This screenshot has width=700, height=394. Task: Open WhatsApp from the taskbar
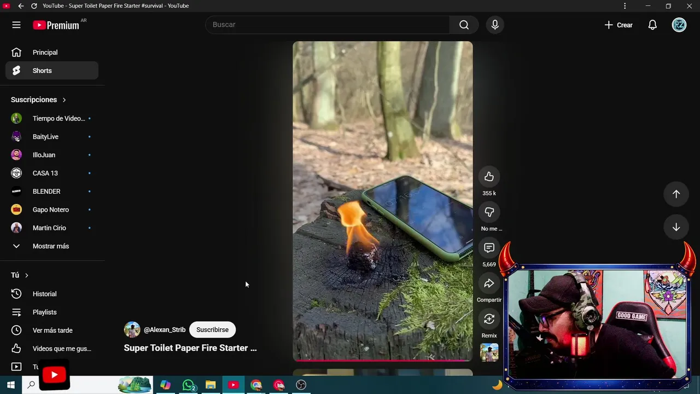[x=189, y=385]
